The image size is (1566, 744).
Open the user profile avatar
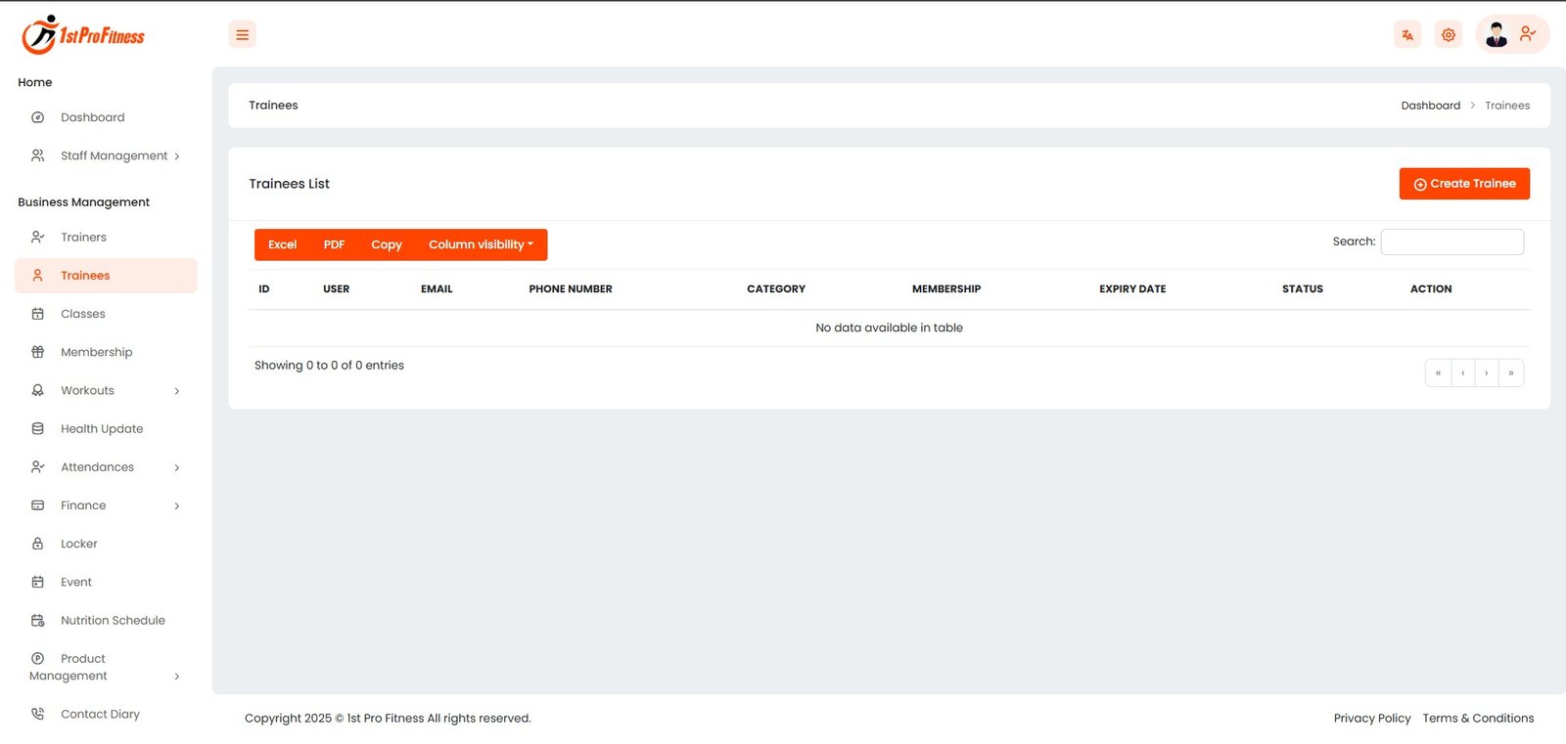tap(1496, 35)
